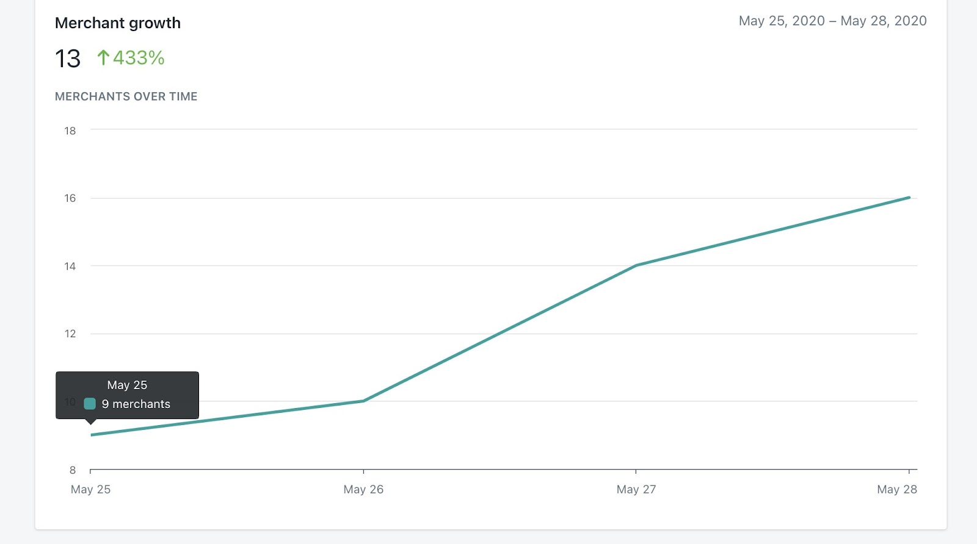Click the tooltip pointer arrow
977x544 pixels.
pos(90,421)
